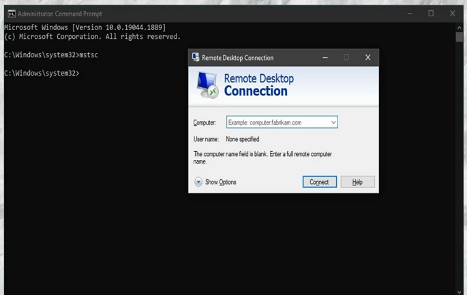Image resolution: width=467 pixels, height=295 pixels.
Task: Click the Command Prompt scrollbar down arrow
Action: point(460,291)
